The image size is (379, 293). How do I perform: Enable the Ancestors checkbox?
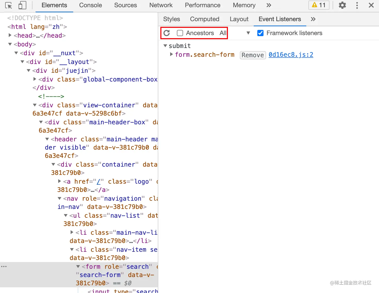[x=180, y=33]
